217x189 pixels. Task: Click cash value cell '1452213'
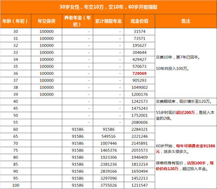(x=140, y=179)
